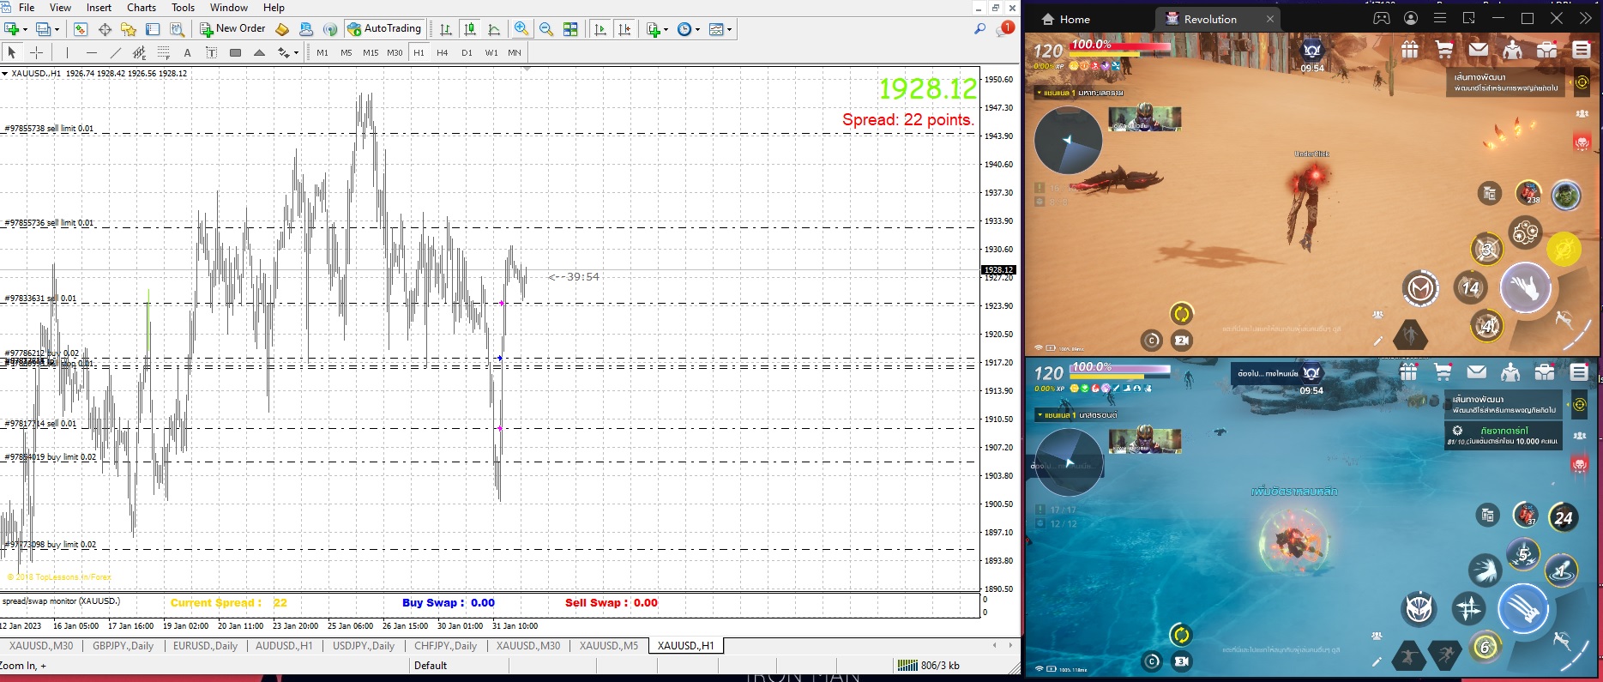Expand emulator side toolbar chevrons

pos(1585,18)
